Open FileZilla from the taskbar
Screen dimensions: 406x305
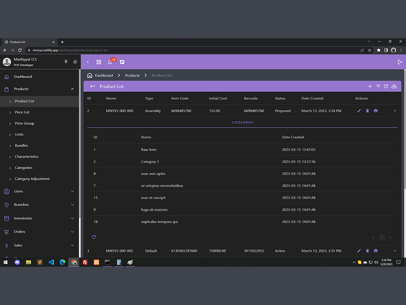(x=85, y=262)
